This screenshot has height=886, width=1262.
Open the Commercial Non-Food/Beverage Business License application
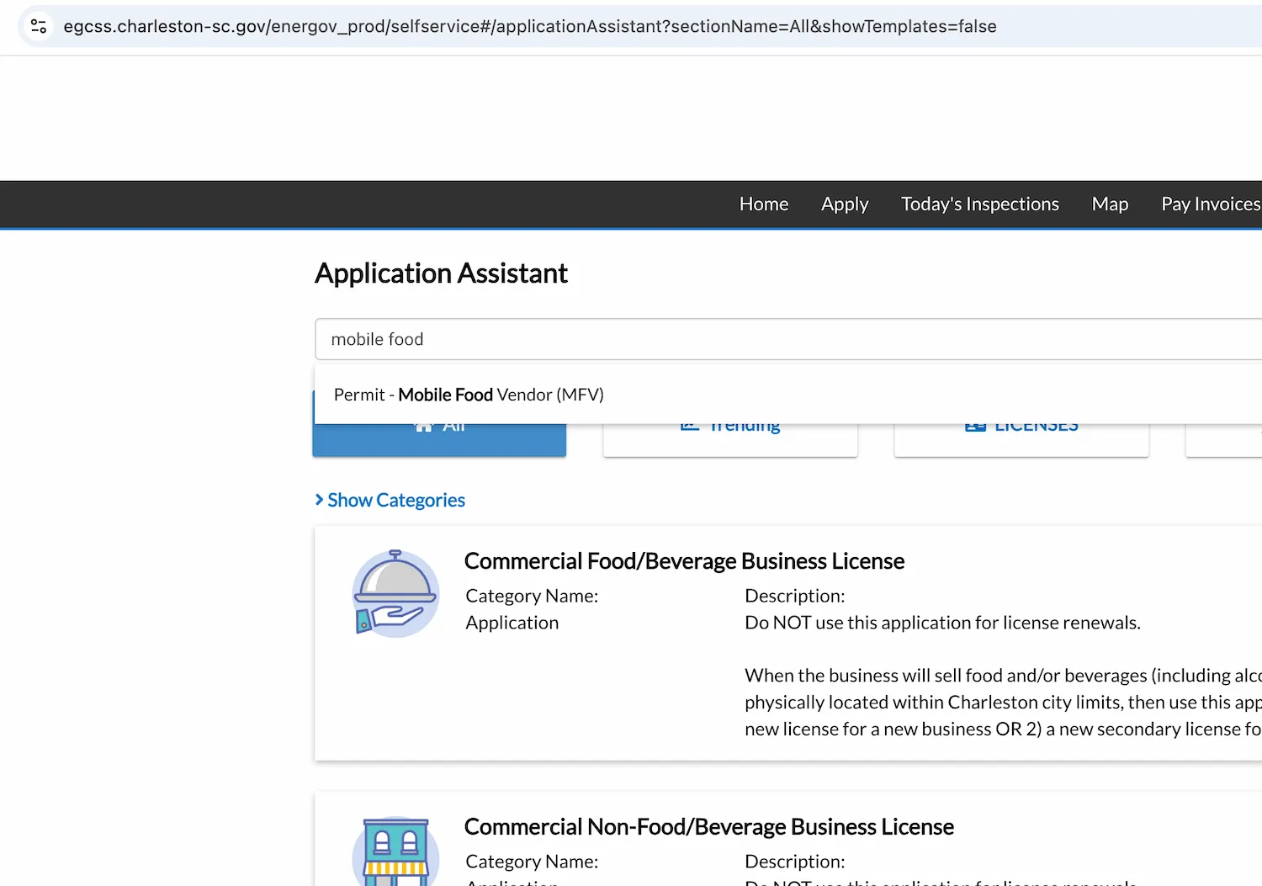tap(709, 826)
